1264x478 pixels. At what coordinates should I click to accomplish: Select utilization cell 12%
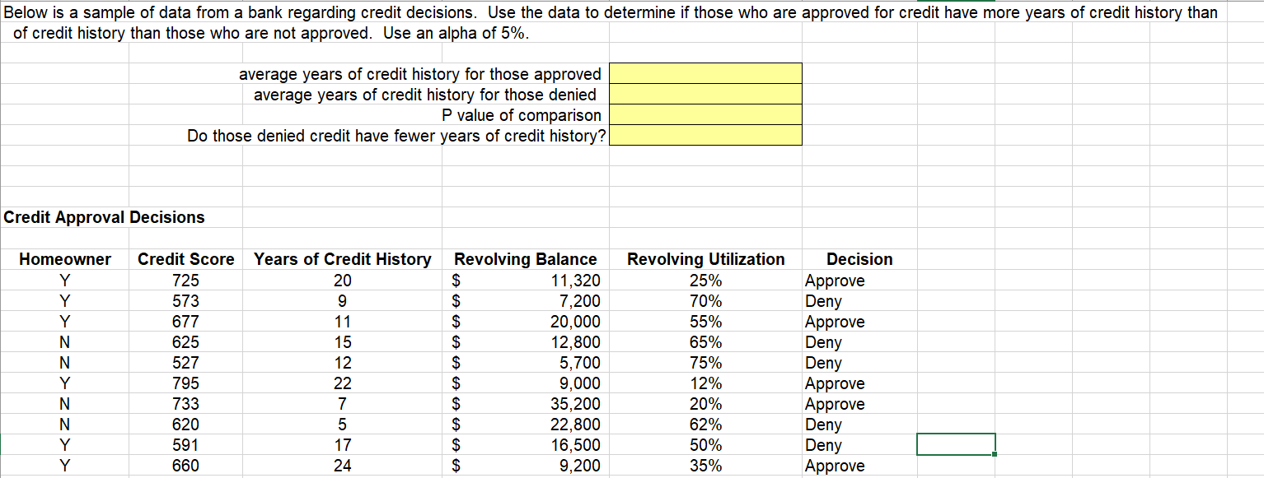[706, 383]
